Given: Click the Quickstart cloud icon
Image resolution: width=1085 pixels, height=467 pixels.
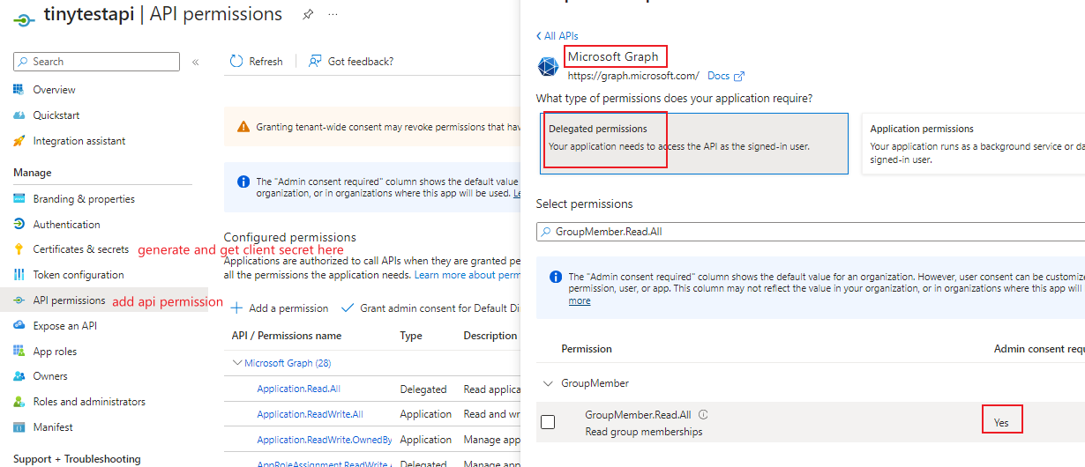Looking at the screenshot, I should tap(19, 115).
